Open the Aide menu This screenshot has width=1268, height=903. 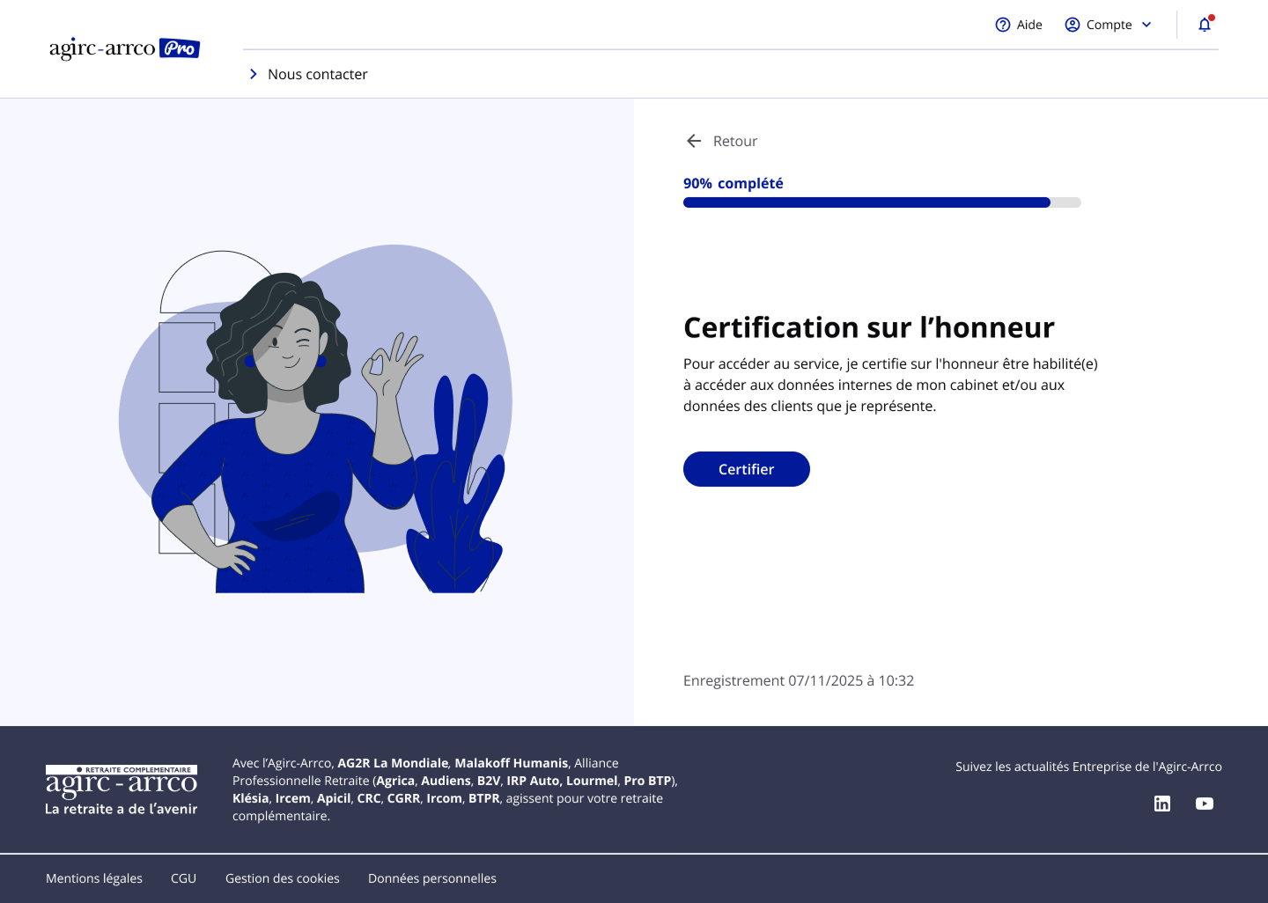[x=1028, y=25]
